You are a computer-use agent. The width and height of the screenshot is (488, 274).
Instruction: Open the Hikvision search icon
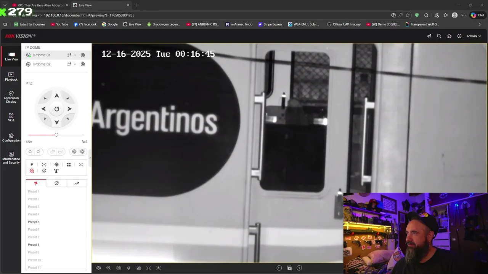pyautogui.click(x=439, y=36)
